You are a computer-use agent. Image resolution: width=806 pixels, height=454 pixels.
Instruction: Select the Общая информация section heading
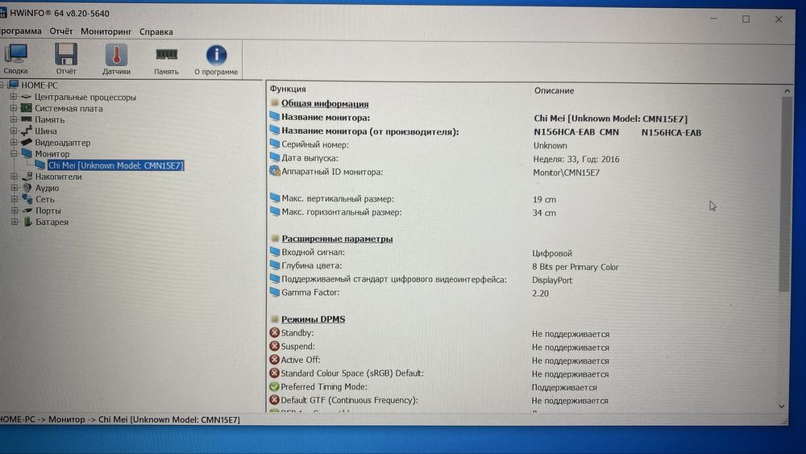325,103
